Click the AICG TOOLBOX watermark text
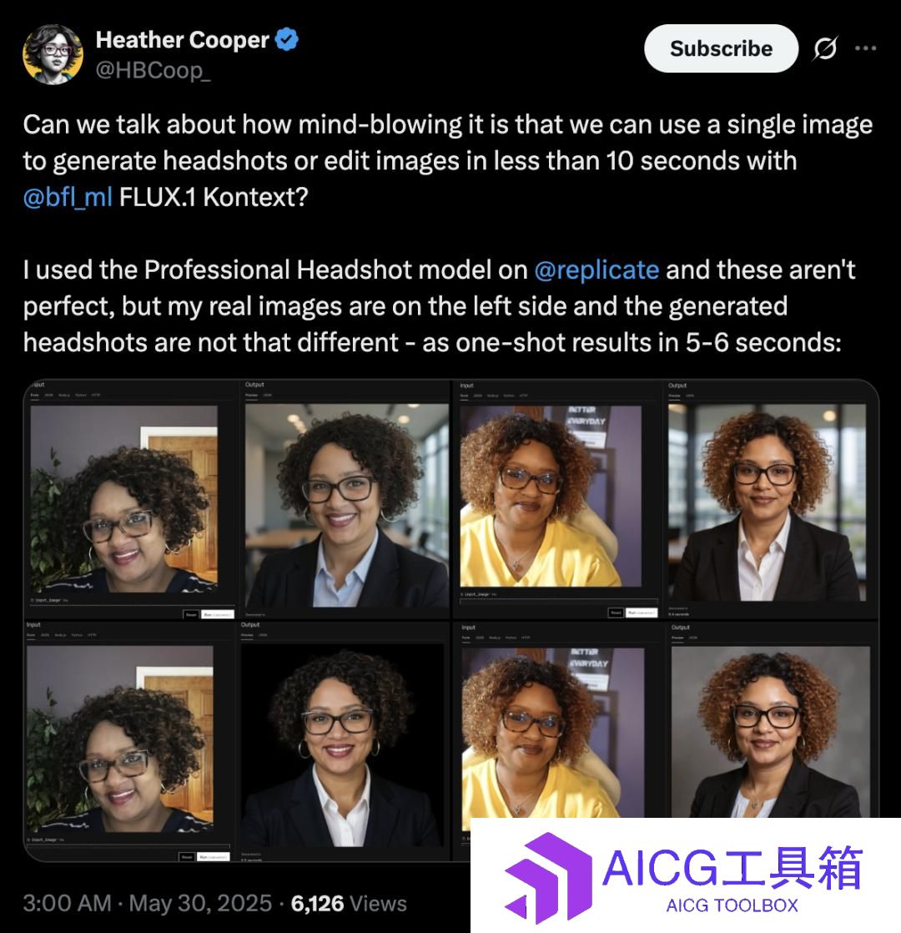This screenshot has width=901, height=933. click(732, 905)
